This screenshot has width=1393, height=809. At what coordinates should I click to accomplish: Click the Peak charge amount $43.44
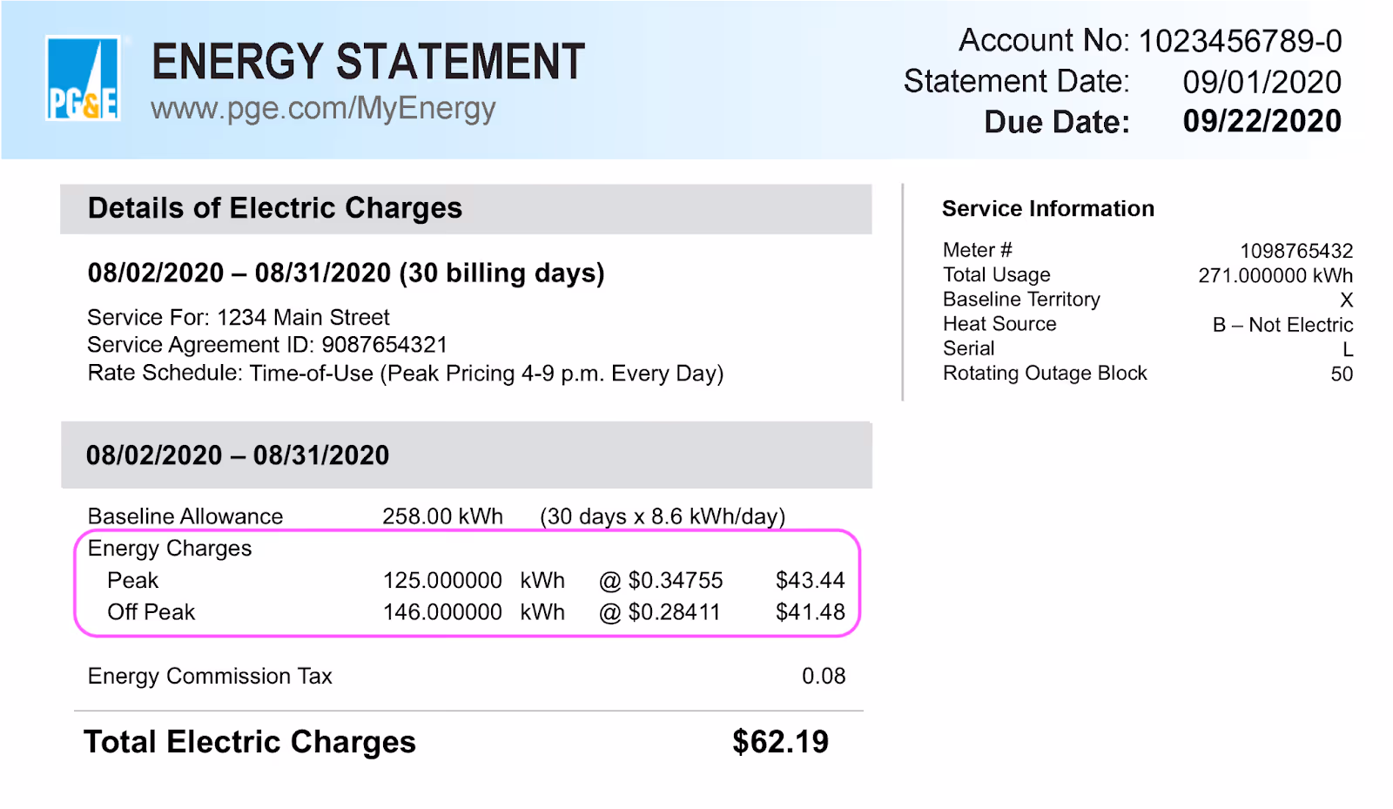click(810, 580)
